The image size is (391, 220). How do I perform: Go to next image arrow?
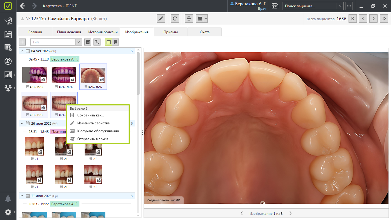pyautogui.click(x=291, y=213)
